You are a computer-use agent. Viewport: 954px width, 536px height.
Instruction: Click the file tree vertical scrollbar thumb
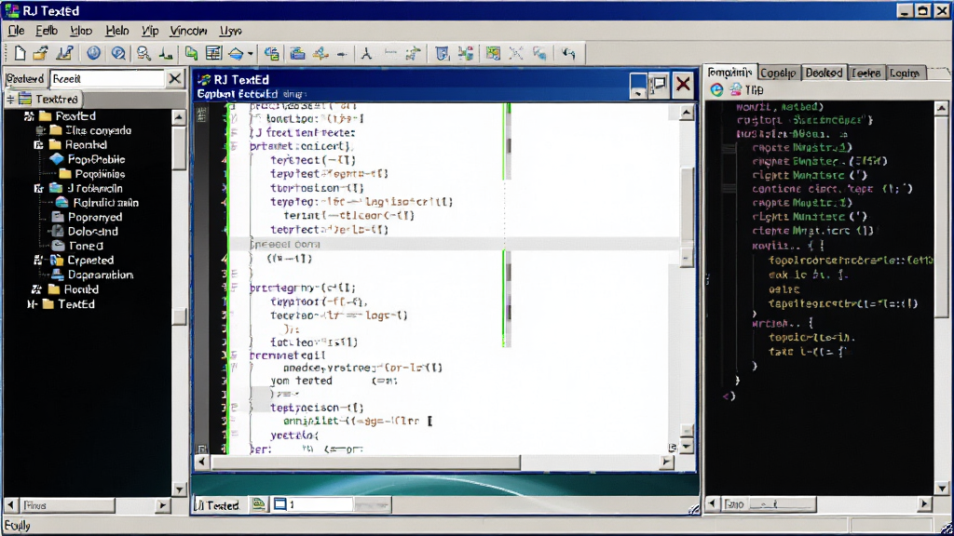179,147
